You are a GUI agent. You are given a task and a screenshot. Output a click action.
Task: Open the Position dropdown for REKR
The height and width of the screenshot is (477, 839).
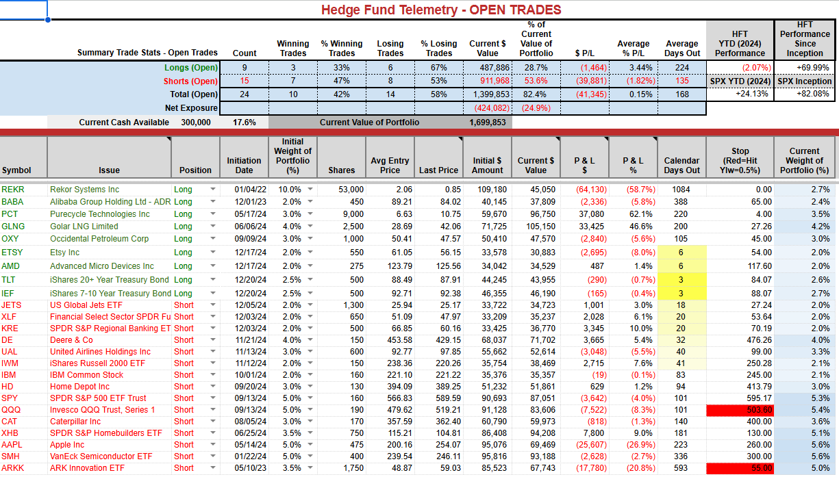coord(212,190)
